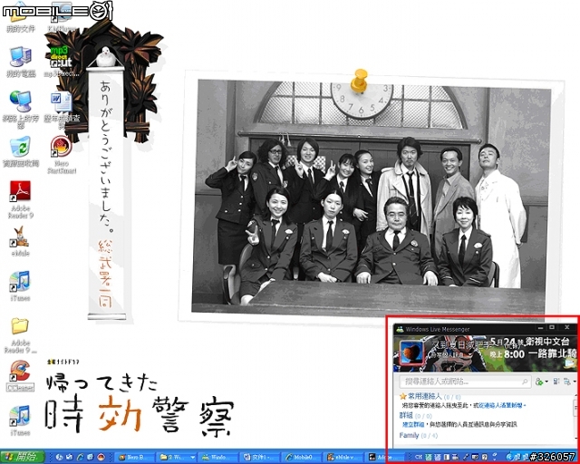
Task: Click the 建立群組 link
Action: coord(413,424)
